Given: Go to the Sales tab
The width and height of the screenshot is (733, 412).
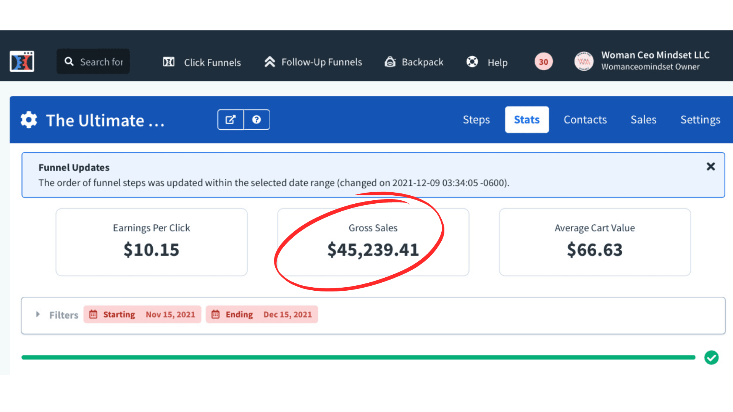Looking at the screenshot, I should [x=643, y=120].
